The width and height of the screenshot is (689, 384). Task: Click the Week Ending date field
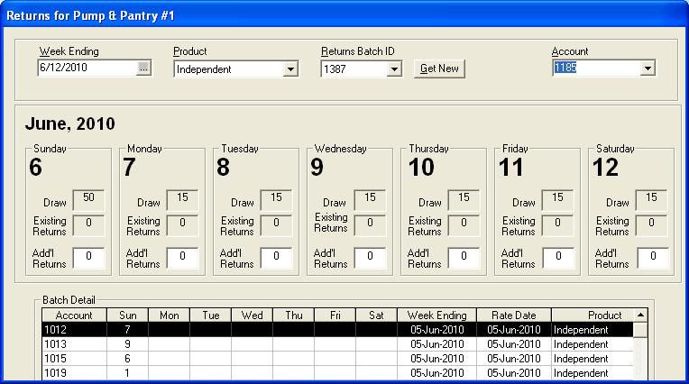[87, 69]
